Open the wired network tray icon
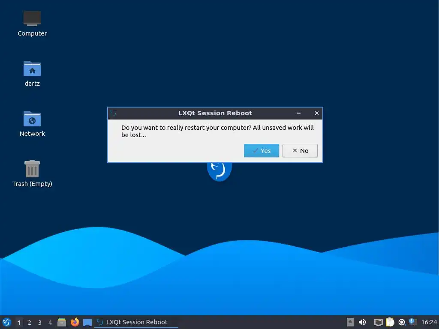 click(x=378, y=322)
